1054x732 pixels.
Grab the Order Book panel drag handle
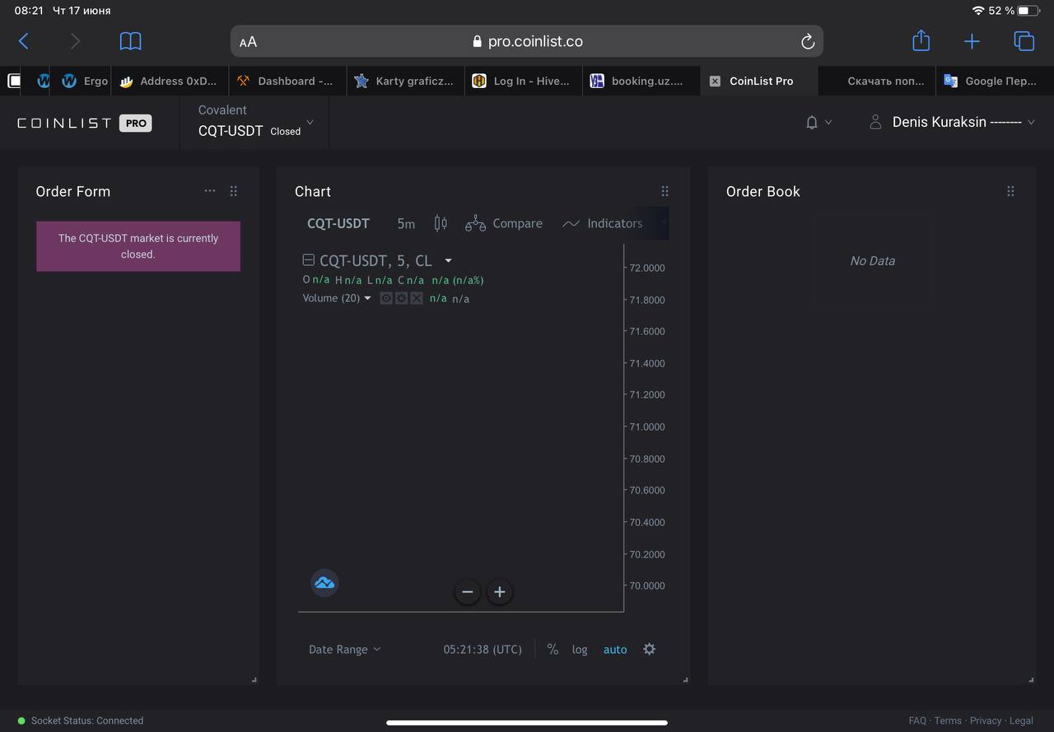(x=1010, y=191)
